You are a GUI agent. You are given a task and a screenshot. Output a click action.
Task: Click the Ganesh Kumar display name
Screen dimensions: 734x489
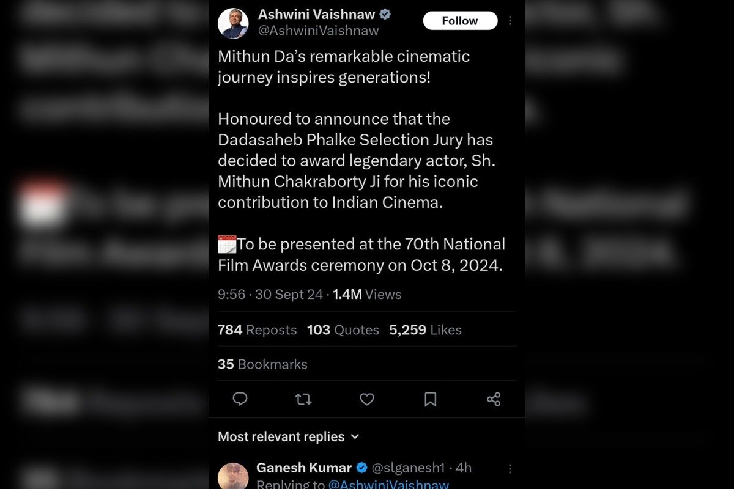(x=303, y=468)
